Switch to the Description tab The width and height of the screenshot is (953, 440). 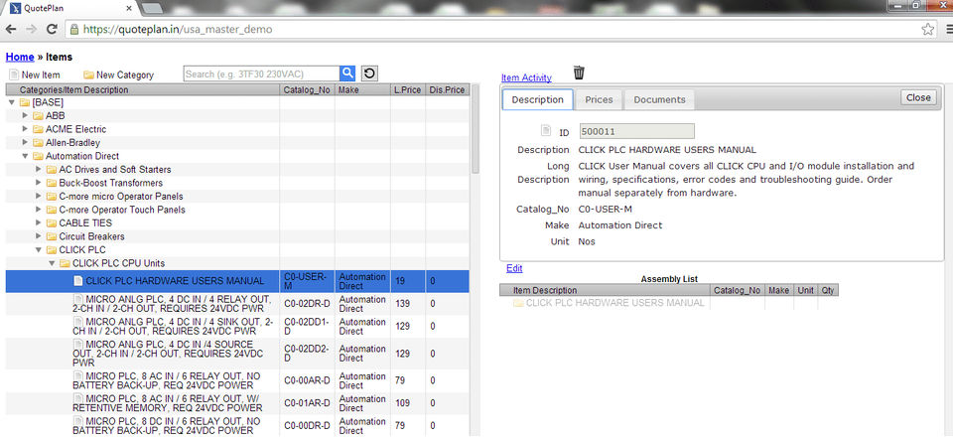pos(537,99)
